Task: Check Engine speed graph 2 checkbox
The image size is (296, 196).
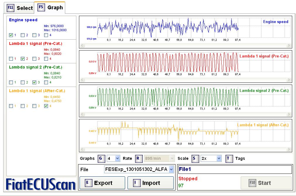Action: tap(23, 35)
